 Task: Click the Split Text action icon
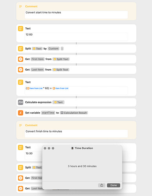click(20, 49)
